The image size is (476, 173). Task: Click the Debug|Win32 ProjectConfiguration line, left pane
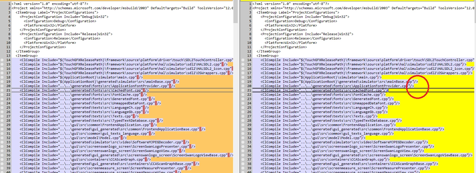pos(64,17)
